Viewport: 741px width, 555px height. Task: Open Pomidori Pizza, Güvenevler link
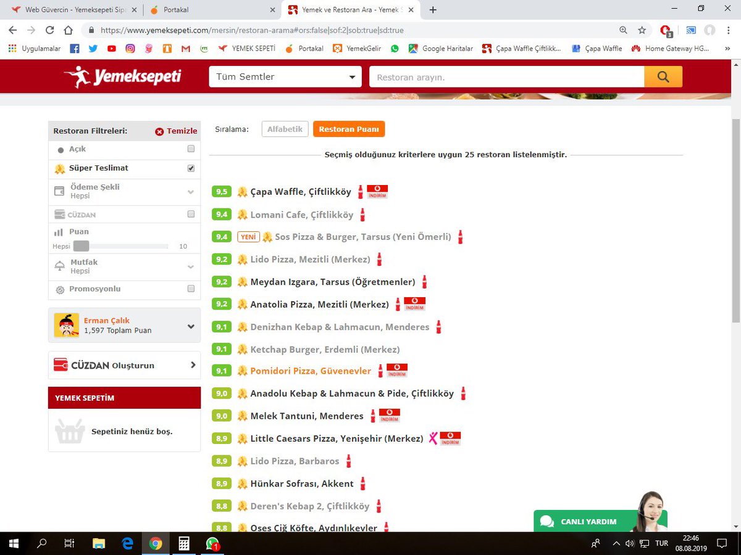pyautogui.click(x=311, y=371)
